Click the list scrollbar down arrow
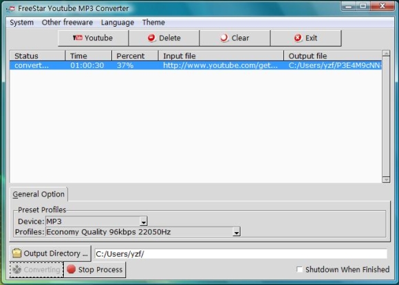 point(386,180)
